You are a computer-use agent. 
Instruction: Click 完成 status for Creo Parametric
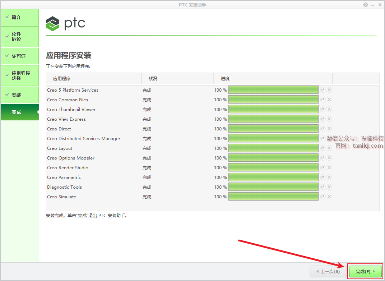point(147,178)
